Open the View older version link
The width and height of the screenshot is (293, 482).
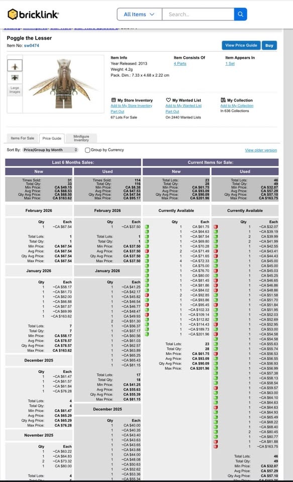261,150
